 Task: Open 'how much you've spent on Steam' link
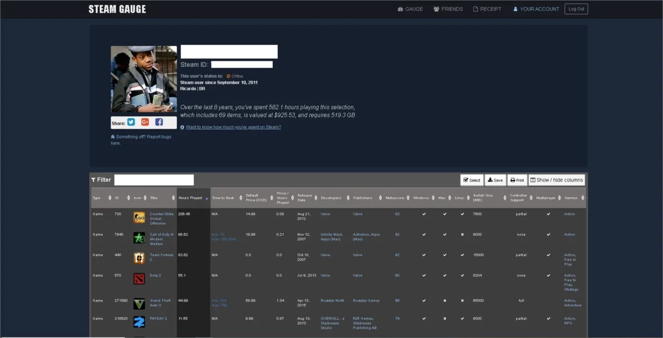point(233,127)
